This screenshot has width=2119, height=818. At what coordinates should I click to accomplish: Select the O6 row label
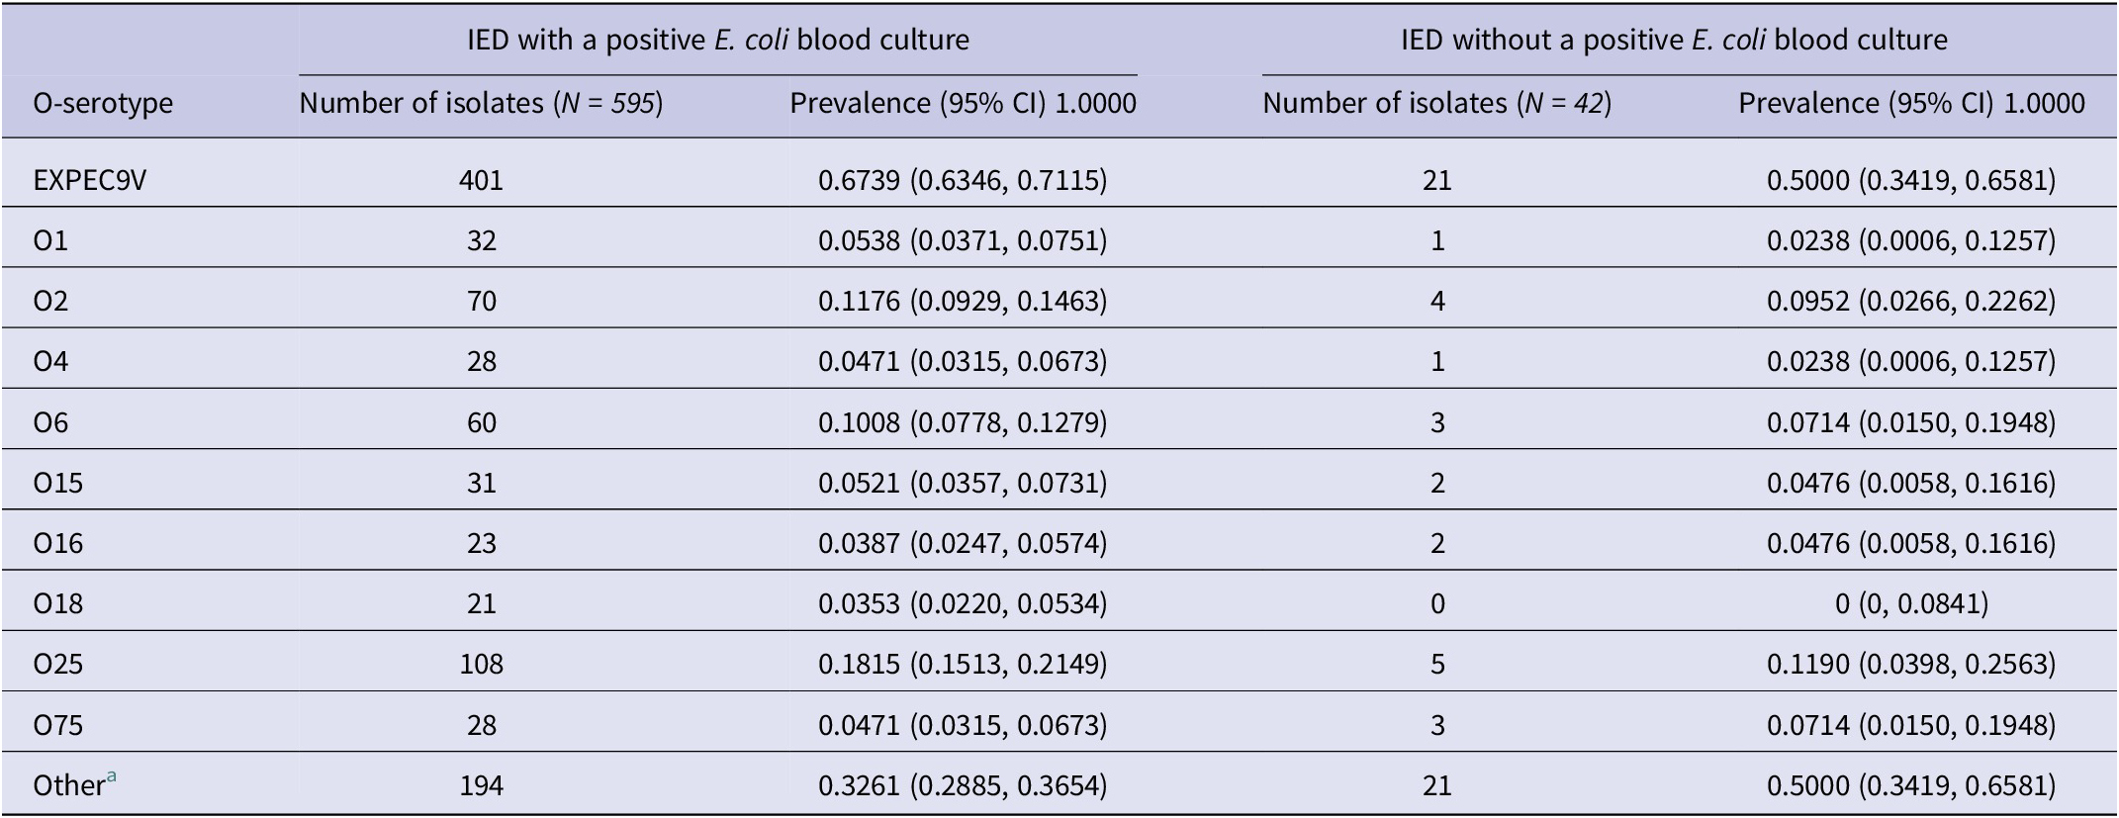click(51, 422)
